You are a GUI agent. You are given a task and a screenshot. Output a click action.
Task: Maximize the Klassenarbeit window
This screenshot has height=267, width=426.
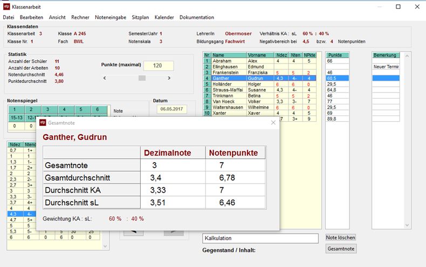[398, 6]
